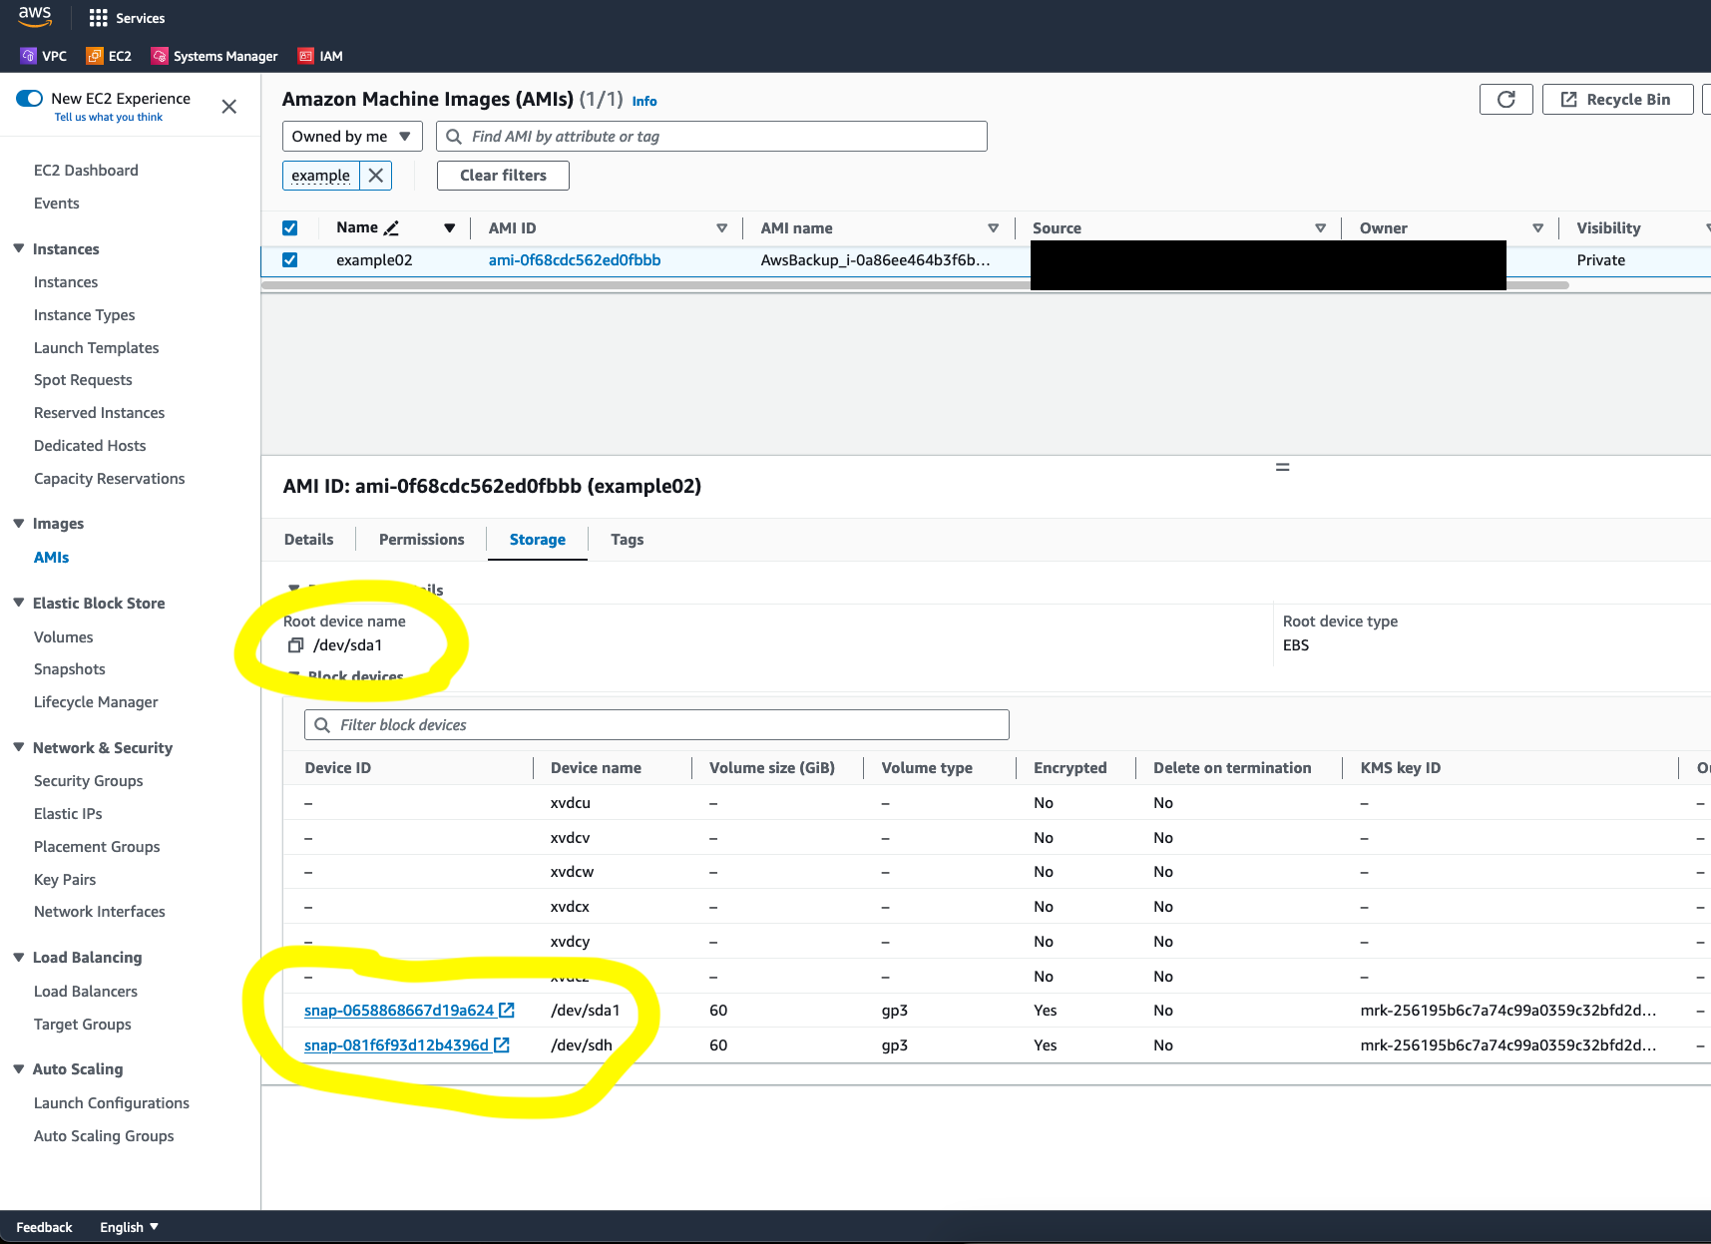Collapse the Load Balancing section
This screenshot has height=1244, width=1711.
click(x=19, y=957)
